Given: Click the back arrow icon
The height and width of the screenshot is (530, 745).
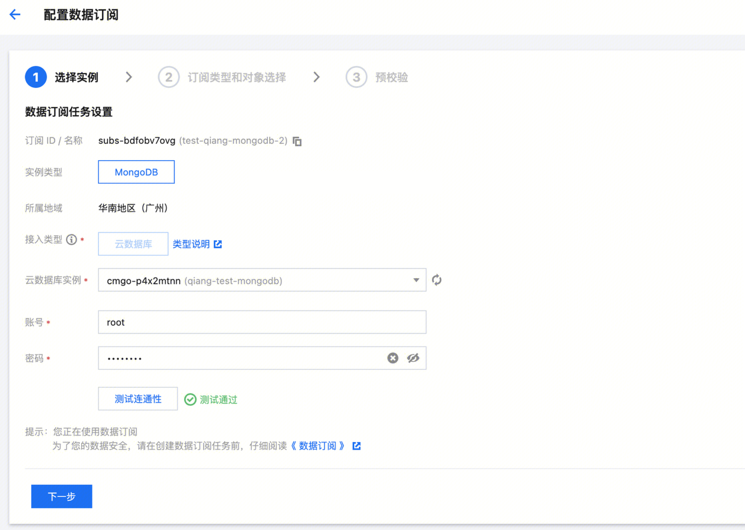Looking at the screenshot, I should [15, 14].
